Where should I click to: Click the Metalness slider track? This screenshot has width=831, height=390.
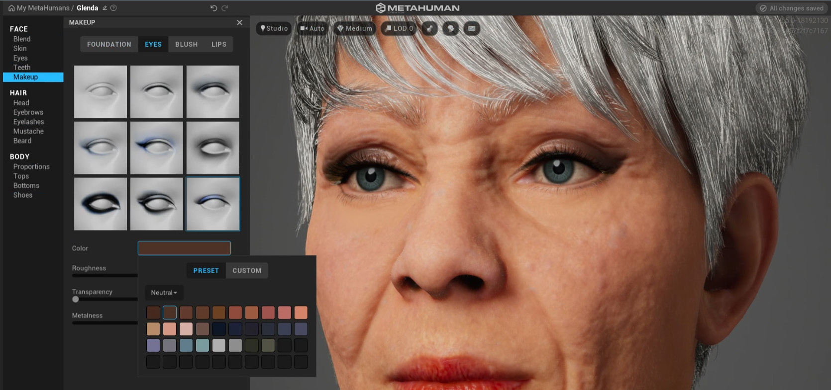(x=105, y=323)
